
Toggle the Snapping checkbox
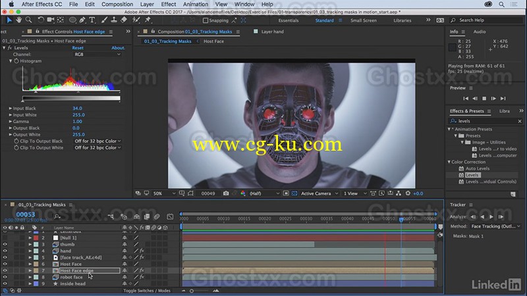click(x=206, y=20)
